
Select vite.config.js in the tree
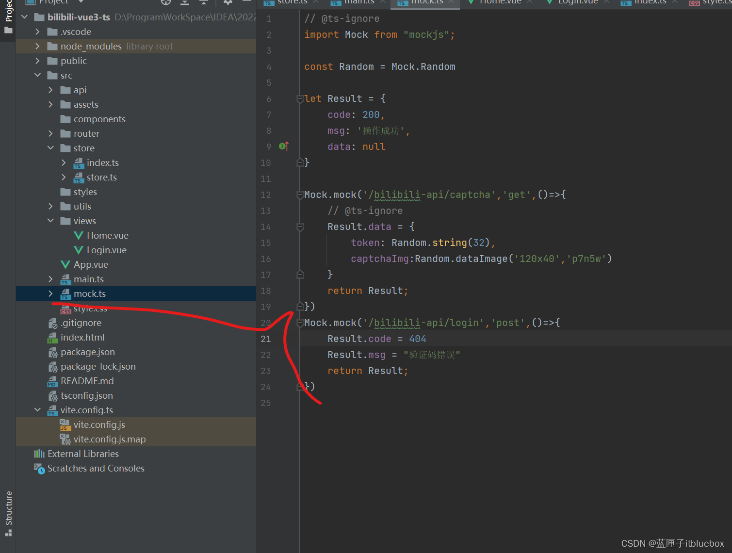(99, 425)
